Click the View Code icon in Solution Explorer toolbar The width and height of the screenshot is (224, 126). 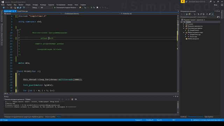point(207,14)
